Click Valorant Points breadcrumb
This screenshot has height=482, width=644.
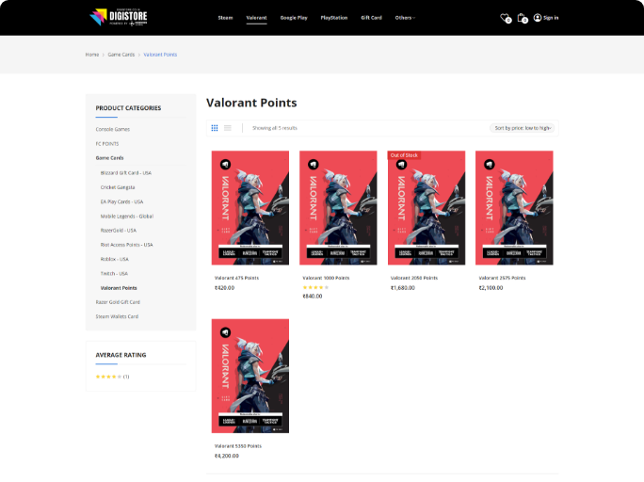coord(160,55)
